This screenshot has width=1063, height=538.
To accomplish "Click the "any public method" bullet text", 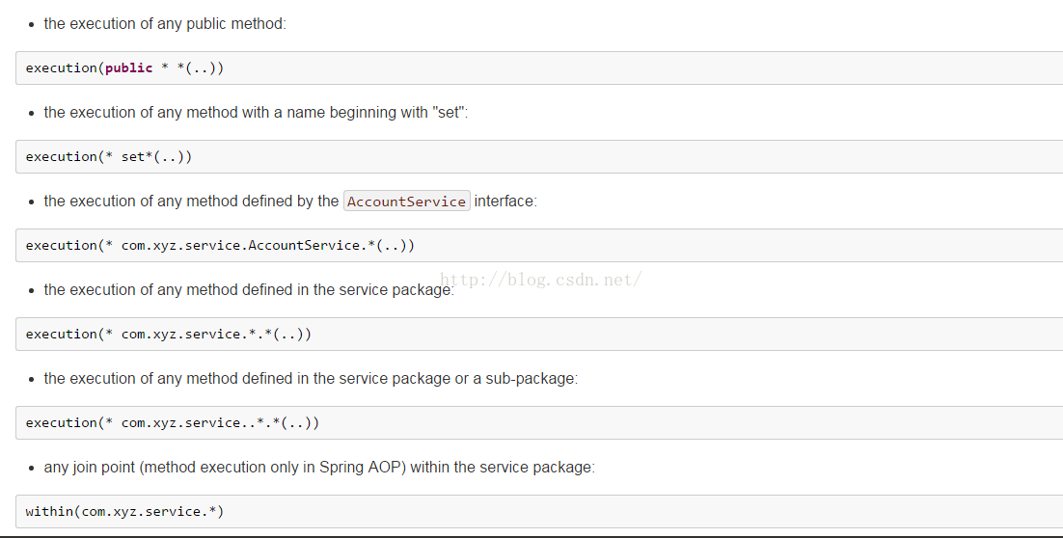I will coord(165,24).
